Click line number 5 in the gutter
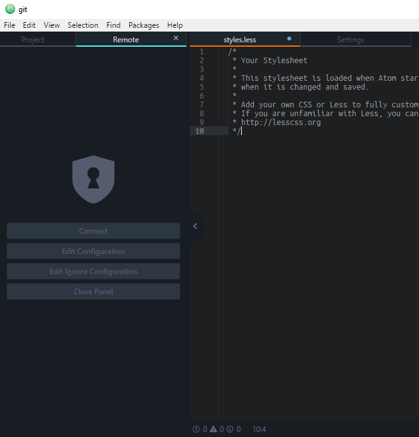The width and height of the screenshot is (419, 437). click(x=202, y=87)
